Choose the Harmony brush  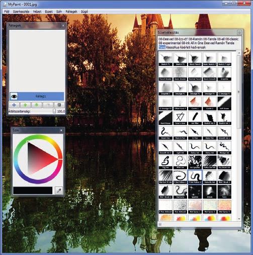pos(180,192)
